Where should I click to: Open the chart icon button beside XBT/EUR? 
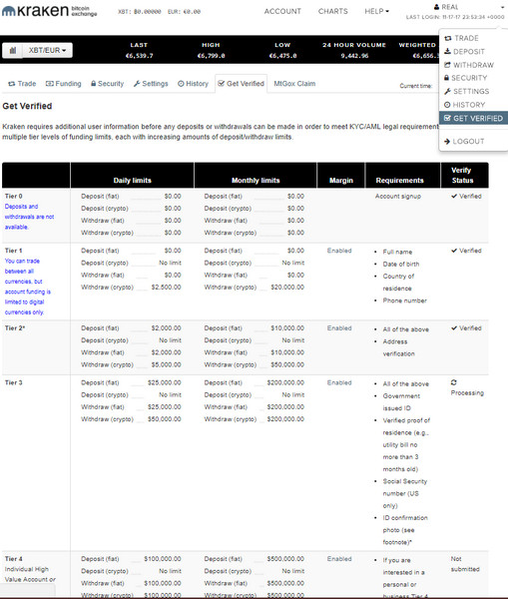pyautogui.click(x=13, y=51)
